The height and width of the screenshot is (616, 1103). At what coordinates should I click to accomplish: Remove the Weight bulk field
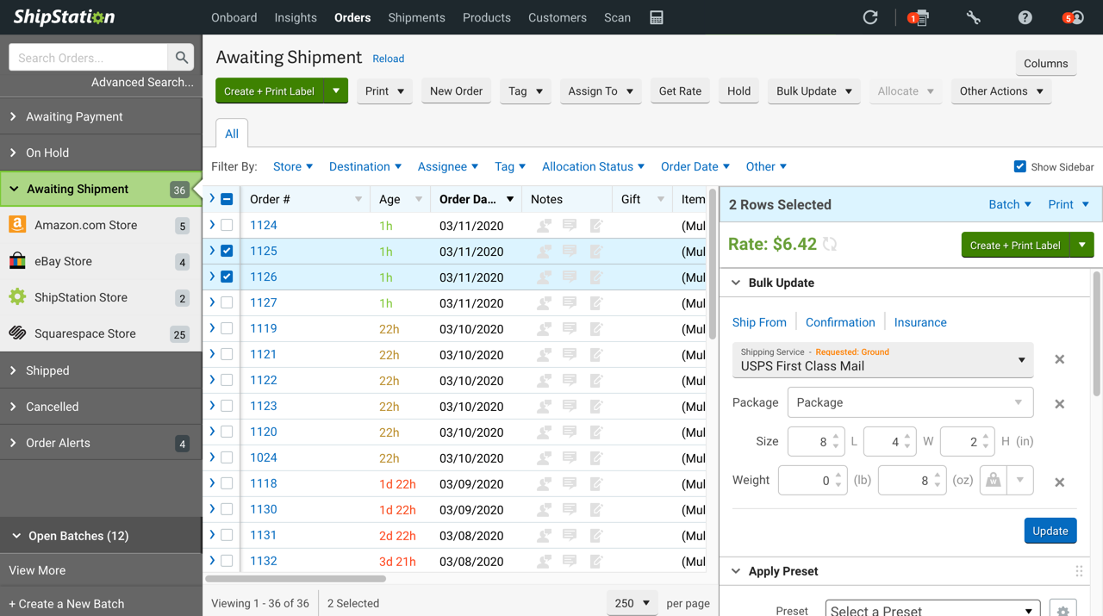[x=1060, y=482]
